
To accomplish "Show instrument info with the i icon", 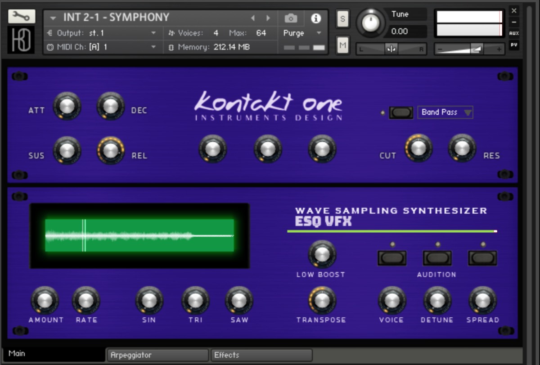I will pyautogui.click(x=316, y=18).
